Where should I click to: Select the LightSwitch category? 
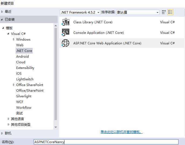pos(25,79)
